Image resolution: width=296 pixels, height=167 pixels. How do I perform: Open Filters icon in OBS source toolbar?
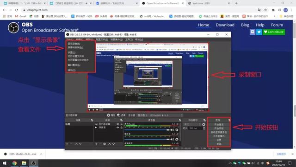point(118,115)
